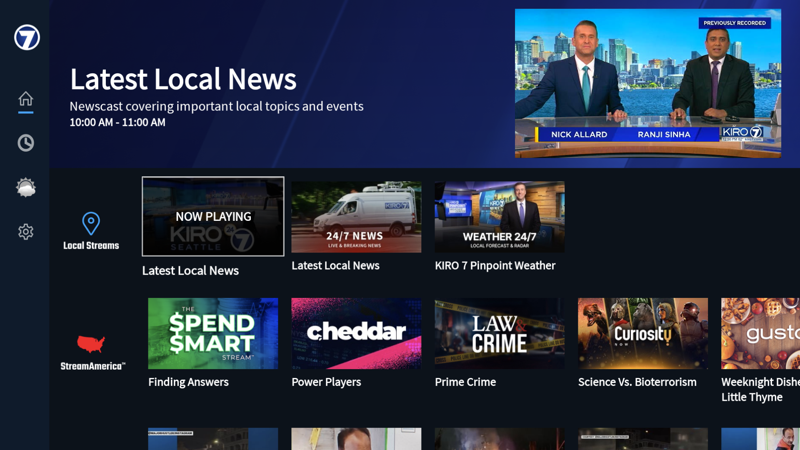Open the clock schedule sidebar icon

click(25, 143)
